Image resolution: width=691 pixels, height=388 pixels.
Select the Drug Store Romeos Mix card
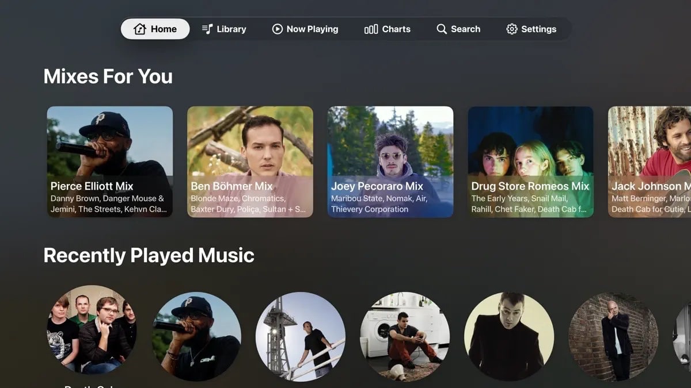click(x=530, y=162)
